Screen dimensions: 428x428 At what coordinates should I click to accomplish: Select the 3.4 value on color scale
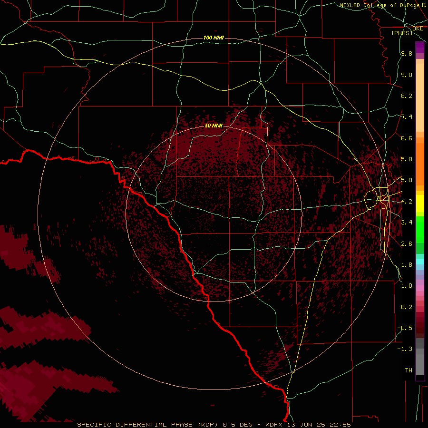407,223
